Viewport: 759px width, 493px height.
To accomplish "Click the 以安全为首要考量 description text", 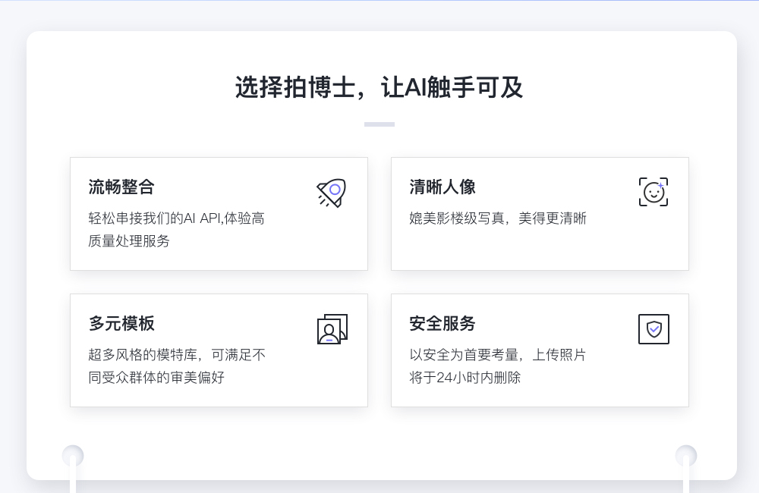I will (498, 355).
